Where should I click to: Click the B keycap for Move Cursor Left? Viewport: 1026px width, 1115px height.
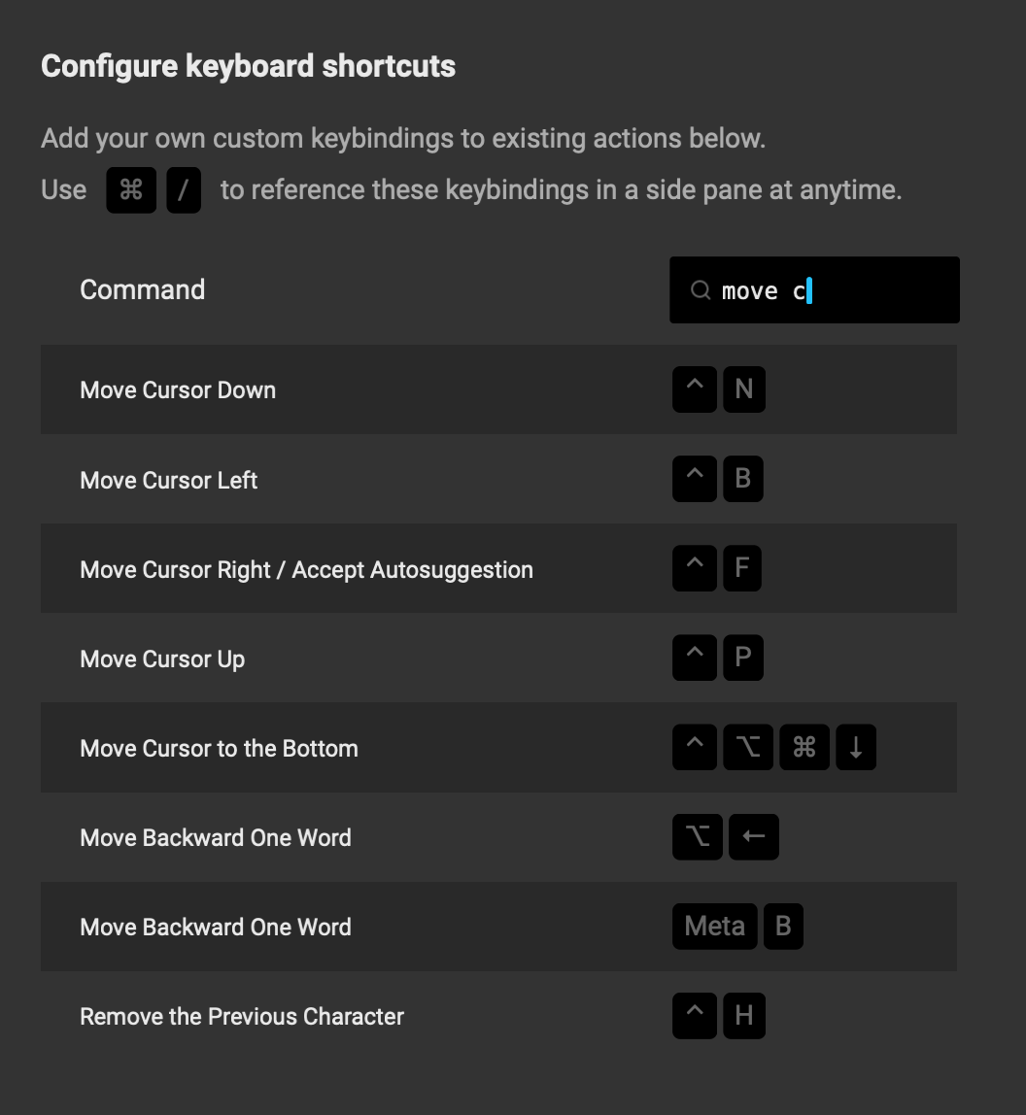point(743,479)
